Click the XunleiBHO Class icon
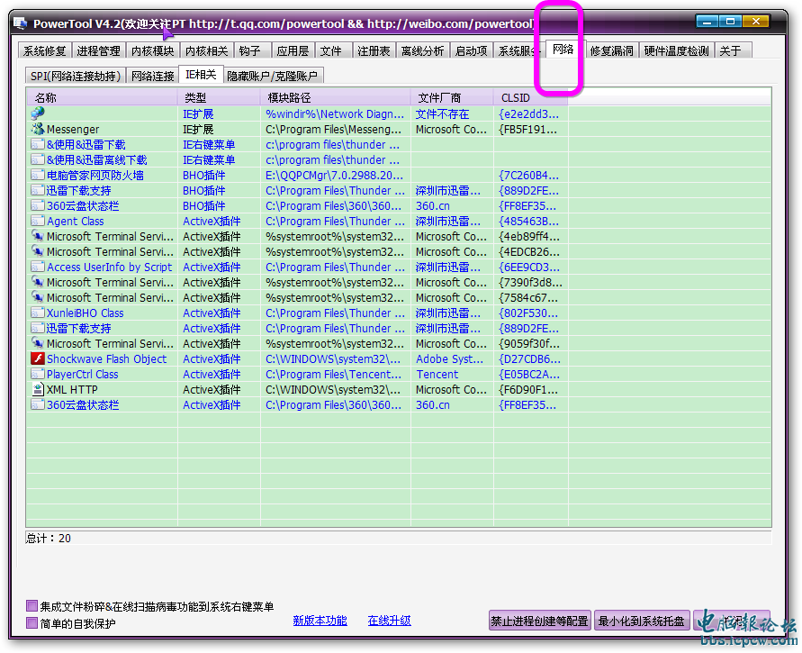 (x=37, y=313)
